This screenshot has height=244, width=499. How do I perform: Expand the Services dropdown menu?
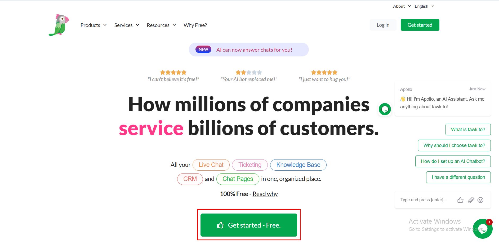click(x=126, y=25)
